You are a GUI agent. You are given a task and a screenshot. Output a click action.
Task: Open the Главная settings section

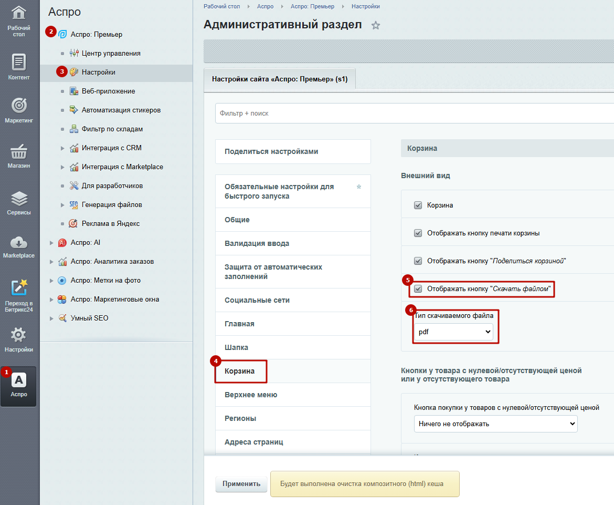[293, 324]
